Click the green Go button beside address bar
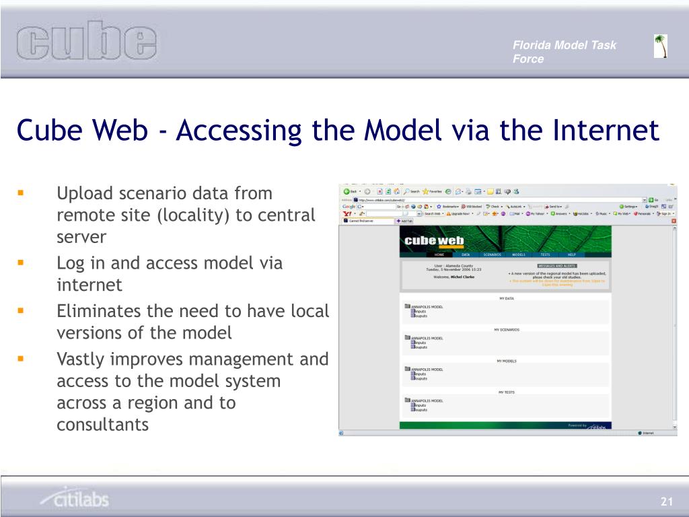The height and width of the screenshot is (517, 689). 653,200
